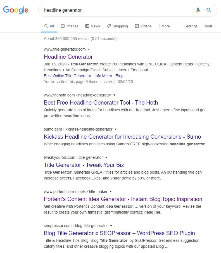221x253 pixels.
Task: Click the www.title-generator.com URL text
Action: (65, 49)
